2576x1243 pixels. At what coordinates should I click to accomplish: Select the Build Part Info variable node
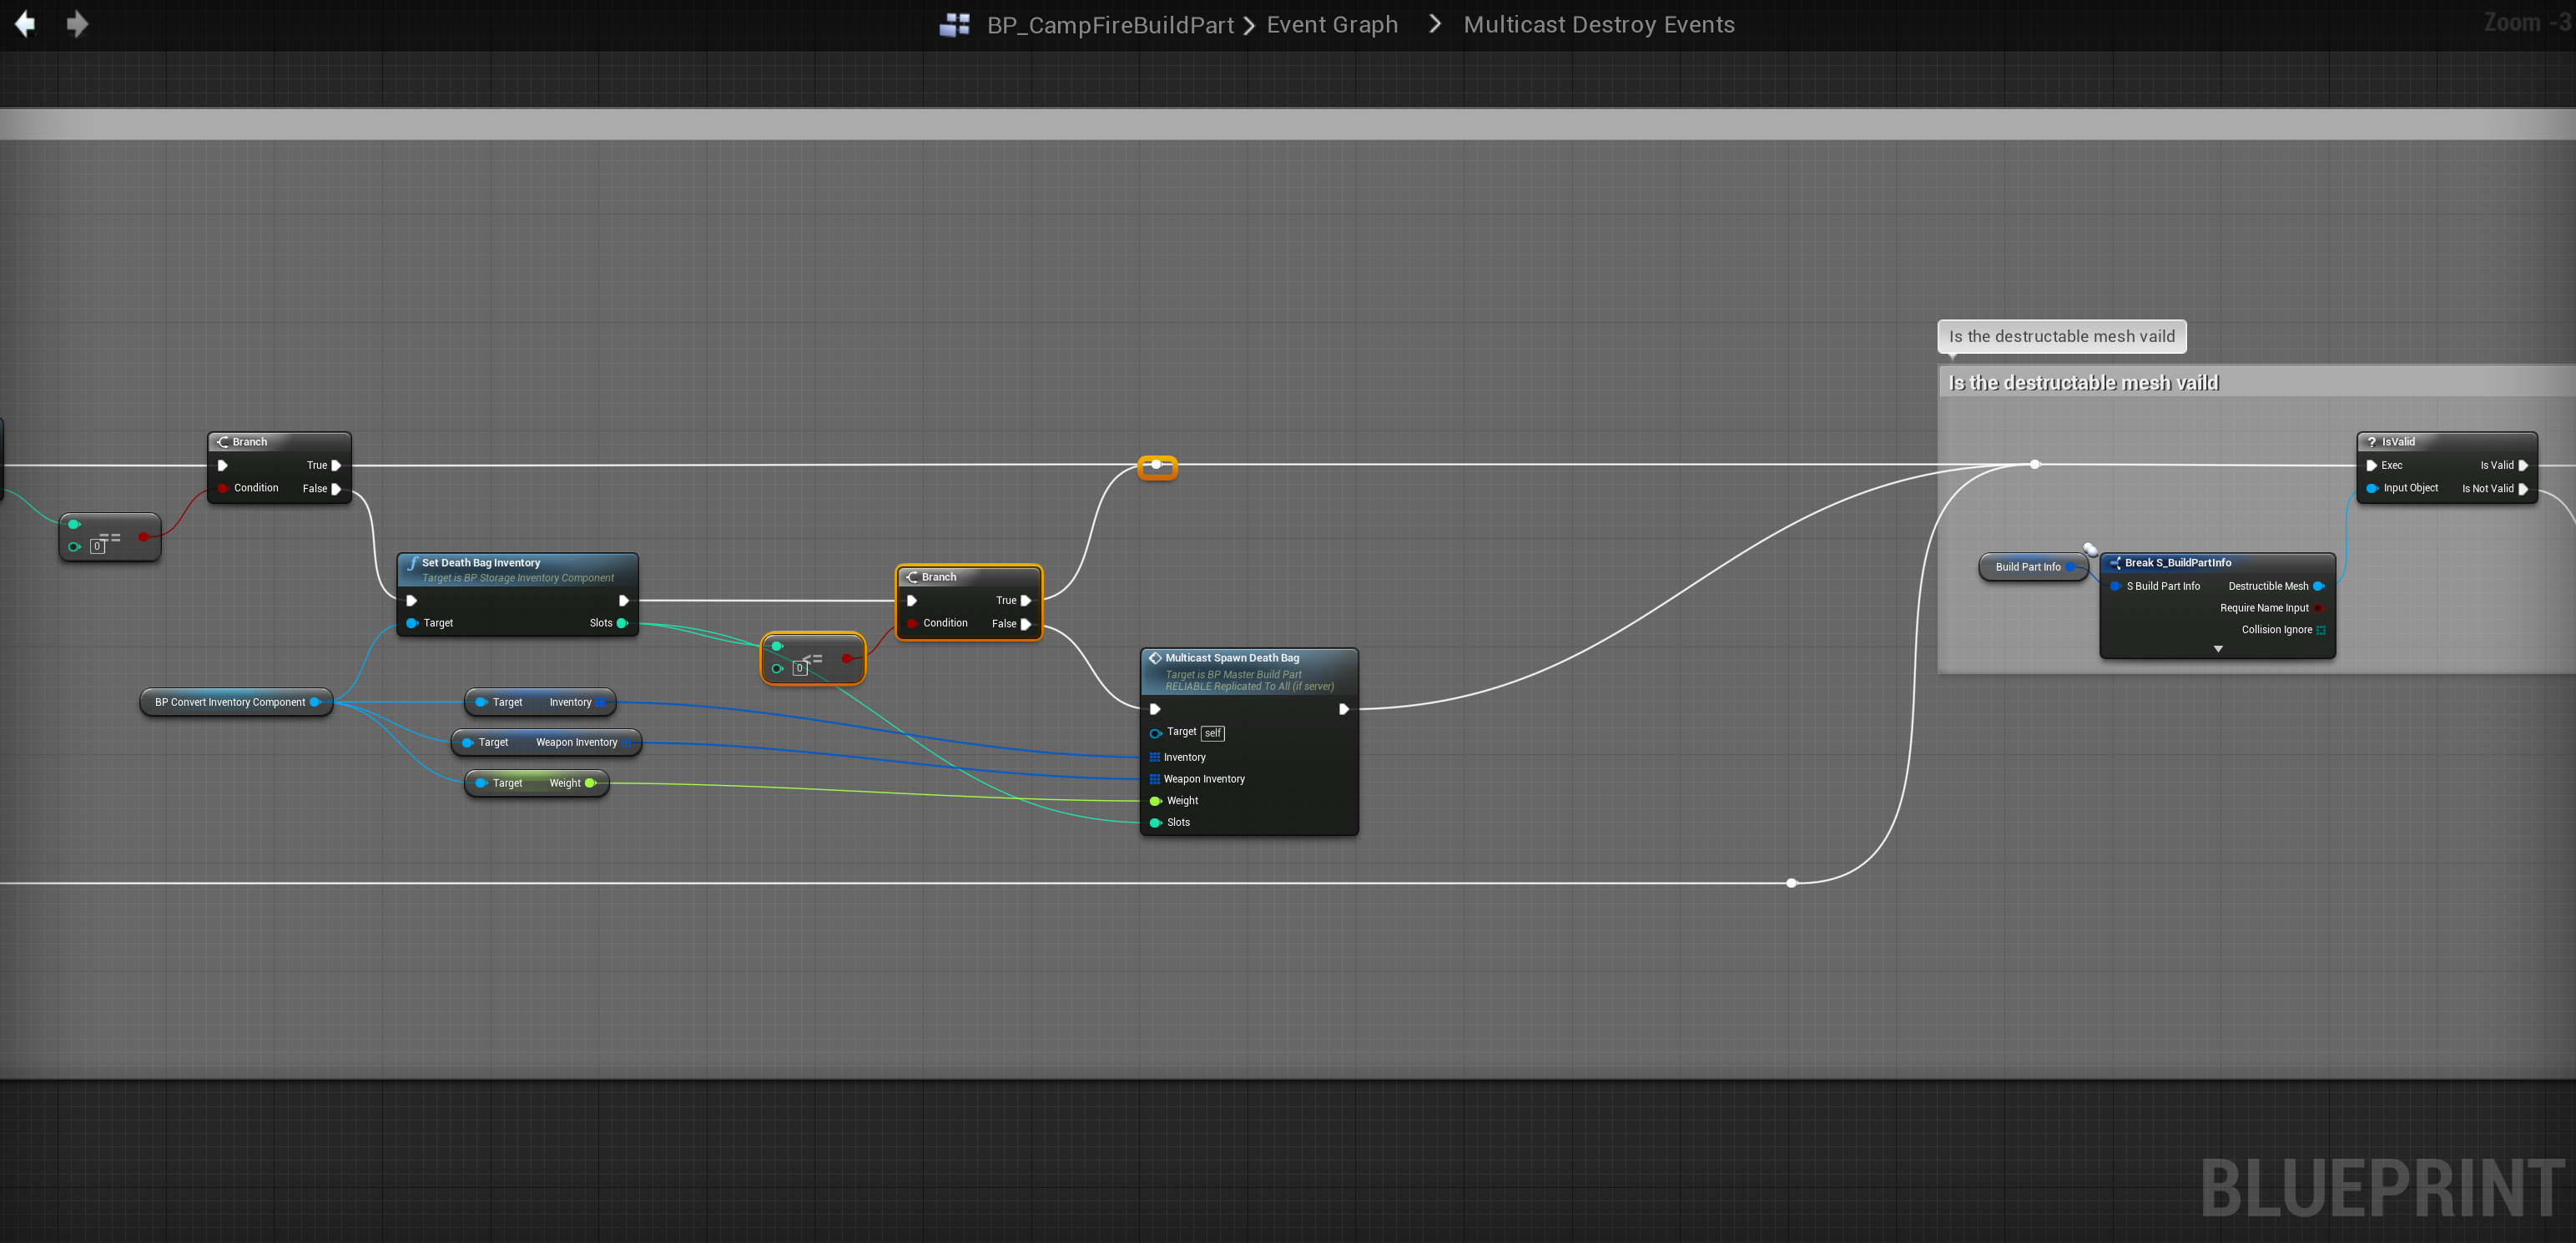point(2027,567)
